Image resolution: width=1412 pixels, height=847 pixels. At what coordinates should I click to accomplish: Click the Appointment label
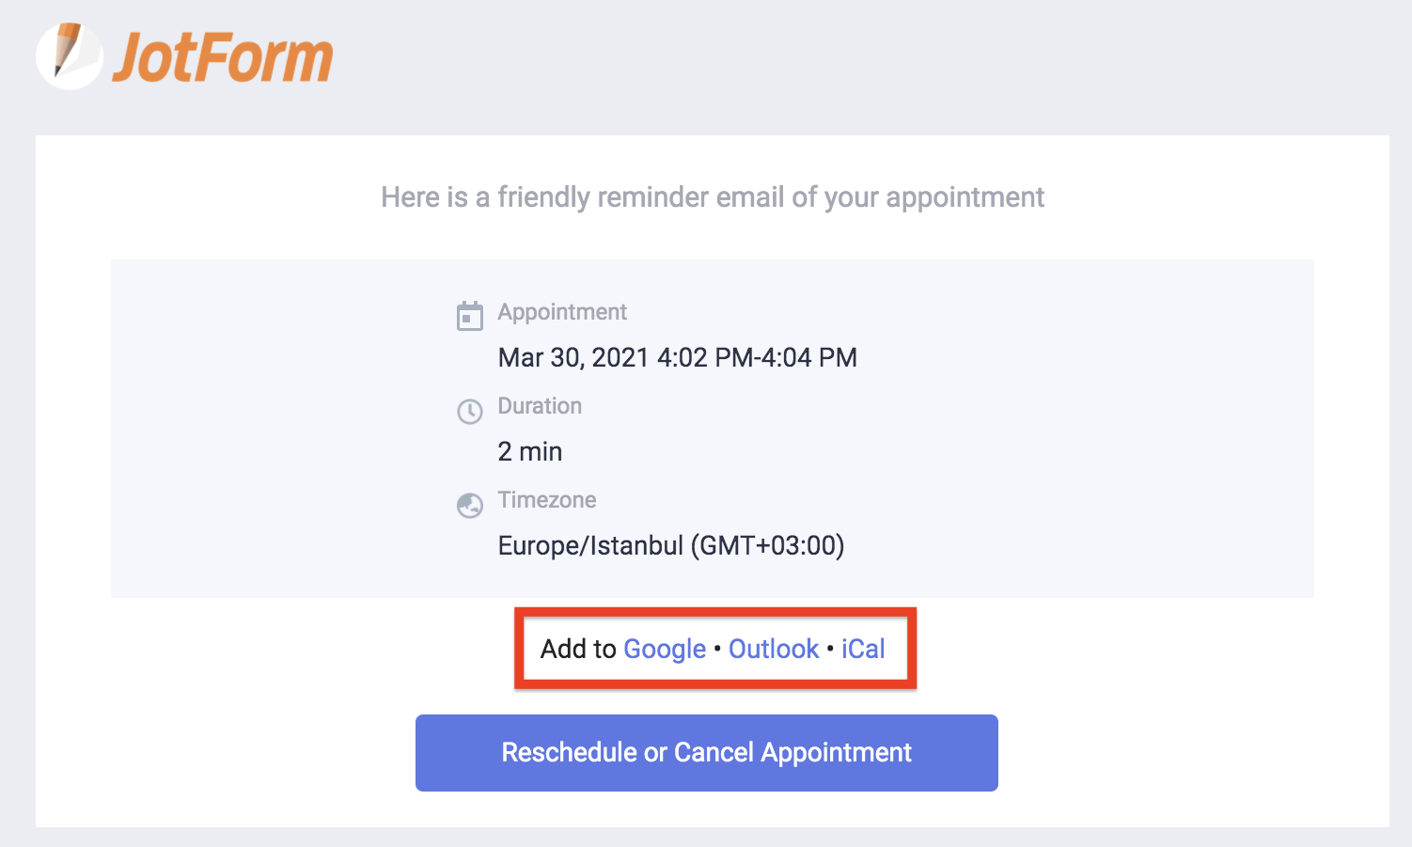562,312
